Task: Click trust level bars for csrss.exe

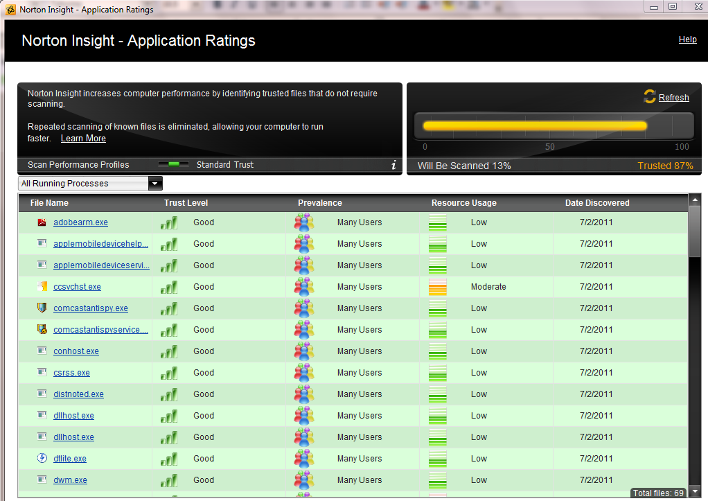Action: pos(169,373)
